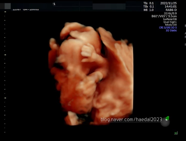Click the 'Mix0/100' value
Image resolution: width=186 pixels, height=141 pixels.
tap(171, 25)
